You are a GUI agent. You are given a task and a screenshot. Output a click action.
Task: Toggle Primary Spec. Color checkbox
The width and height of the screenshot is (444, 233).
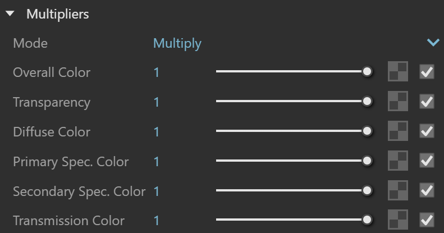click(x=427, y=161)
